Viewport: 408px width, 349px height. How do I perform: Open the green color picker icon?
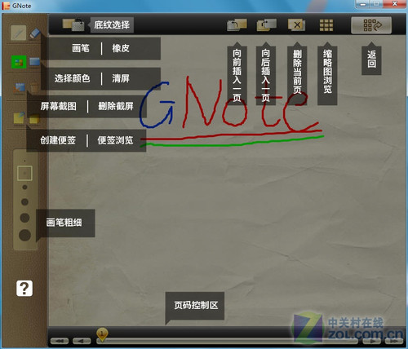19,62
